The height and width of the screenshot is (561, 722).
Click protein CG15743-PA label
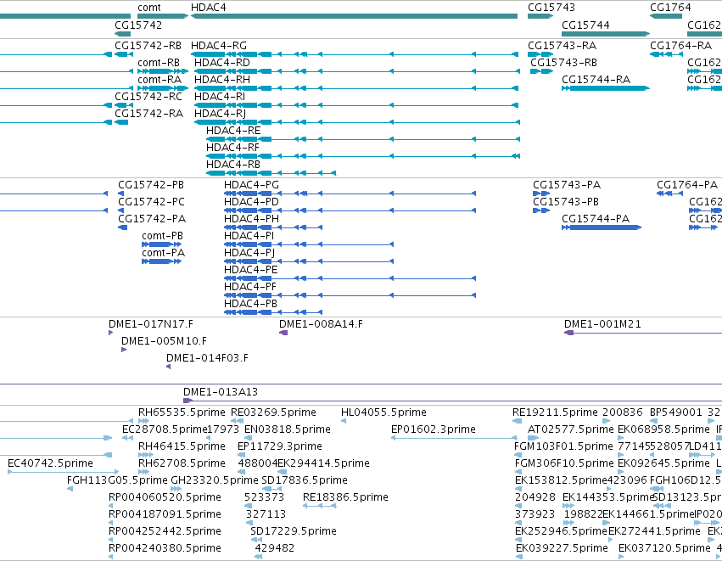click(x=567, y=185)
